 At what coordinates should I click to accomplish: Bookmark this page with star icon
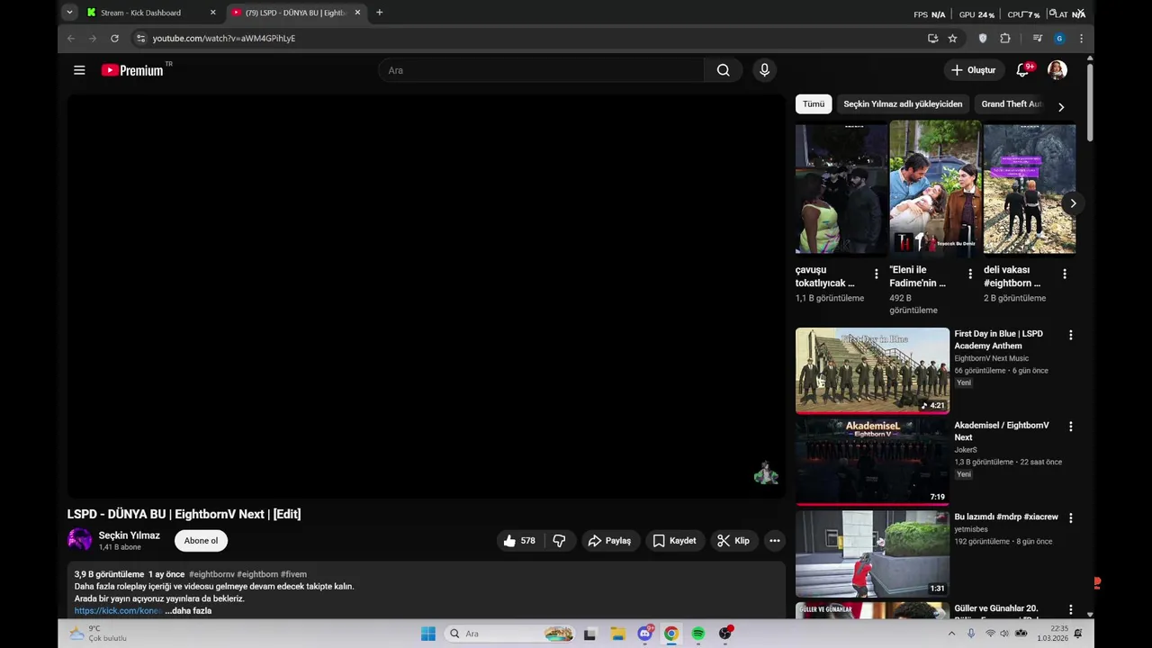(x=952, y=39)
